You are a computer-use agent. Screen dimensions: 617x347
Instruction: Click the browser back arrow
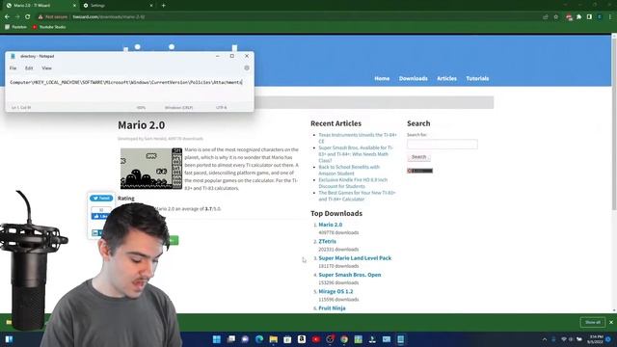7,17
